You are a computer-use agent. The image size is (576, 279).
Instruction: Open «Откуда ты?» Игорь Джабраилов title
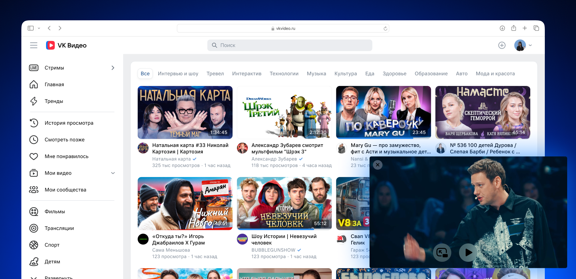coord(179,239)
